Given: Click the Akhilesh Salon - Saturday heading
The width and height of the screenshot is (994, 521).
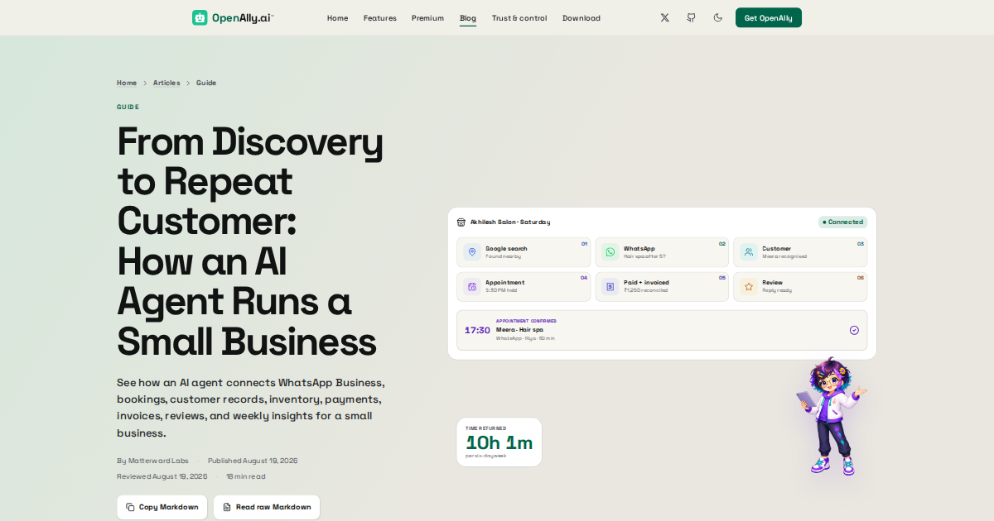Looking at the screenshot, I should point(510,222).
